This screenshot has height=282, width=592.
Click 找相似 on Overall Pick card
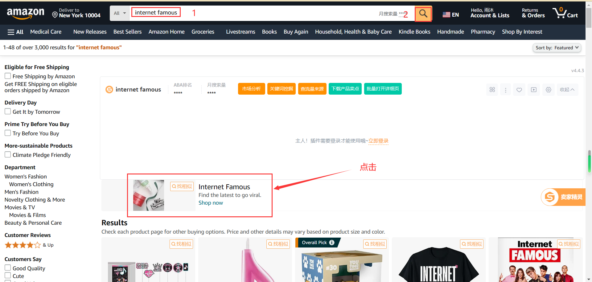pos(375,244)
